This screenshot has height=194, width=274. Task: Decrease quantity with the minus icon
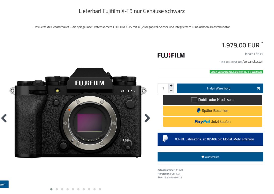pyautogui.click(x=171, y=91)
